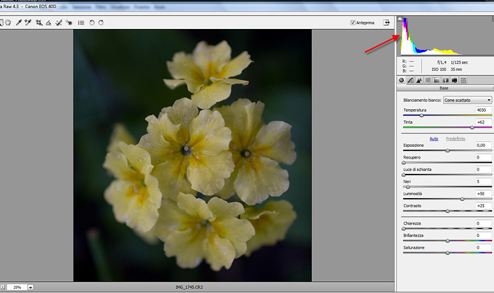
Task: Select the Crop tool
Action: pos(39,23)
